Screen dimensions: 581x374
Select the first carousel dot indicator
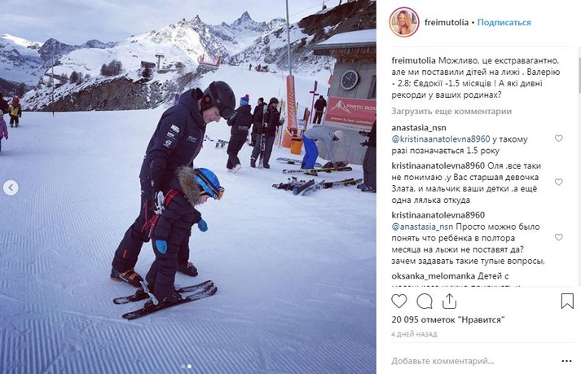(x=183, y=366)
